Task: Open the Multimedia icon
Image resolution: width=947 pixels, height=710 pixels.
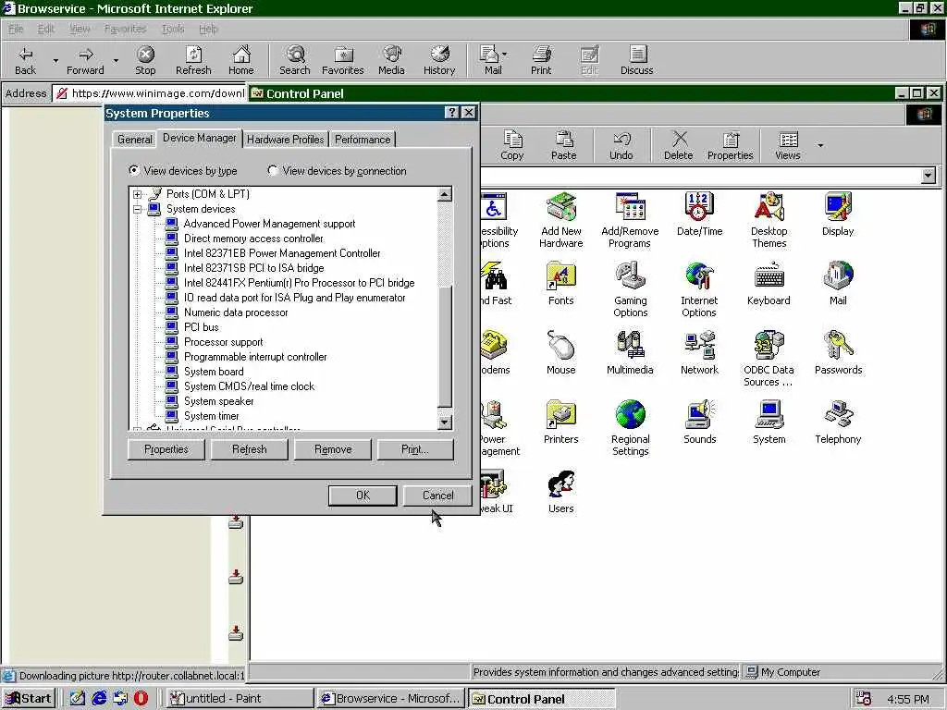Action: [x=630, y=353]
